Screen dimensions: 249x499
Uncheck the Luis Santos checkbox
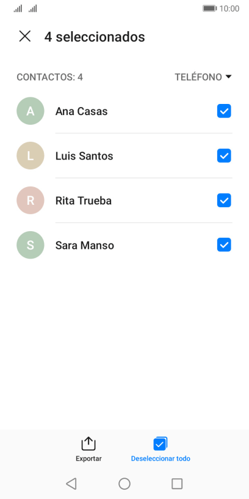tap(224, 155)
